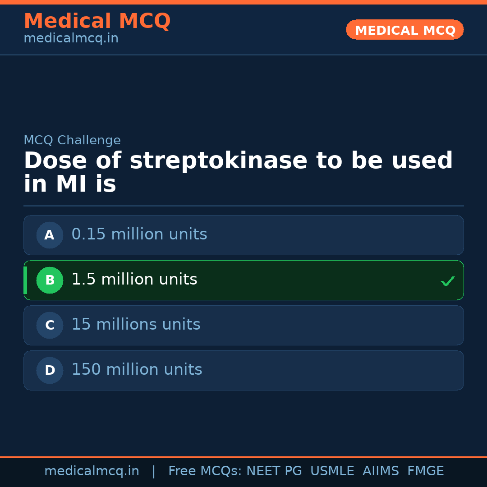The height and width of the screenshot is (487, 487).
Task: Open medicalmcq.in link in the footer
Action: point(92,471)
